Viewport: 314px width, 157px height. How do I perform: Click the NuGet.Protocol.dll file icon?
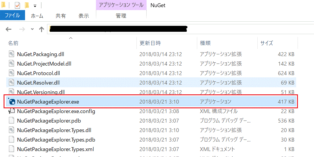12,73
